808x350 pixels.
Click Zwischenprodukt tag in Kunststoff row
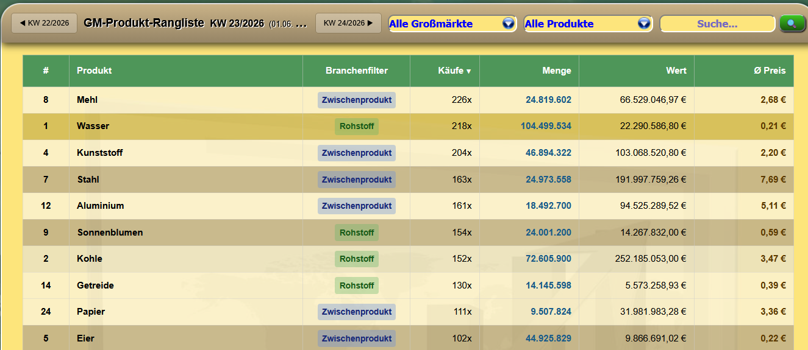pos(357,153)
